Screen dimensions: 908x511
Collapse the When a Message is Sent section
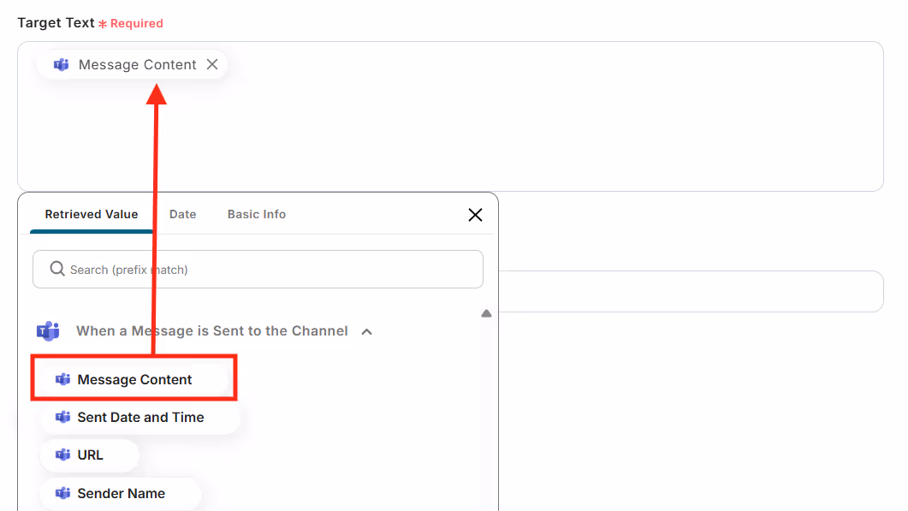click(x=366, y=331)
